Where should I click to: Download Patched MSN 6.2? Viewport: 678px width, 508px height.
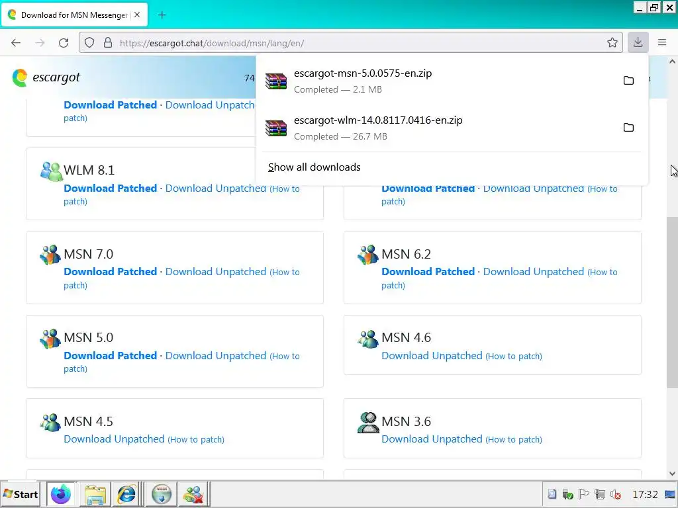428,272
